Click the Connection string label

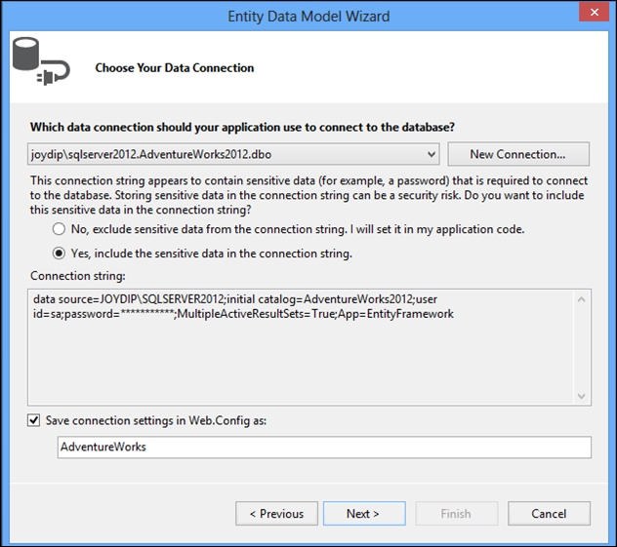click(78, 276)
